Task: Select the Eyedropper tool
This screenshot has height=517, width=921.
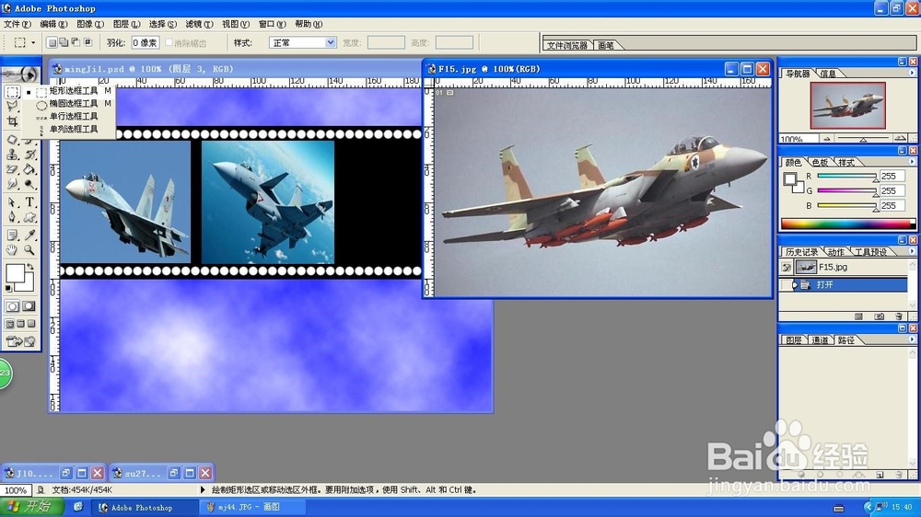Action: pyautogui.click(x=30, y=235)
